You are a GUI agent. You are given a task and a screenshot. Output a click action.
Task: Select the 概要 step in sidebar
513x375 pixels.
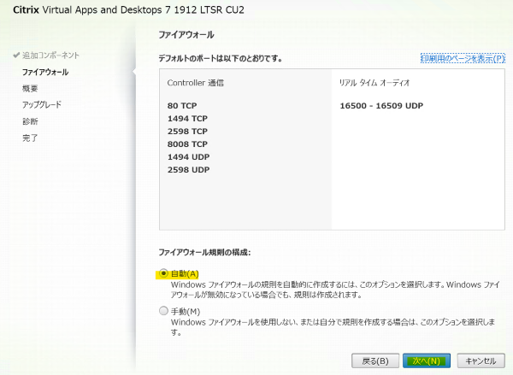(30, 88)
